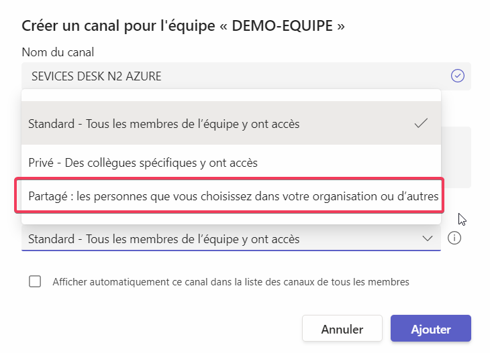Click the checkmark beside the Standard option
This screenshot has height=353, width=490.
pos(421,123)
